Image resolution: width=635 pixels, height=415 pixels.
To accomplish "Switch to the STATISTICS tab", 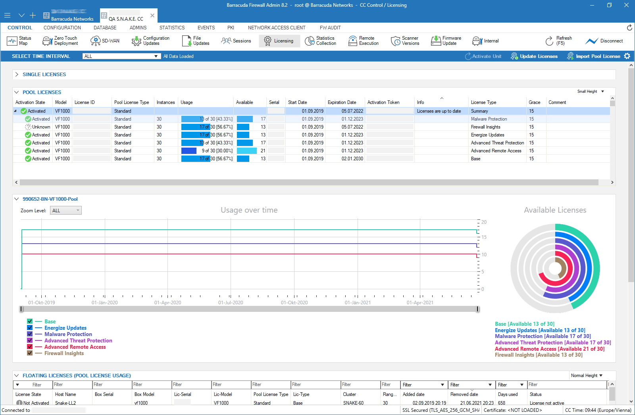I will coord(172,28).
